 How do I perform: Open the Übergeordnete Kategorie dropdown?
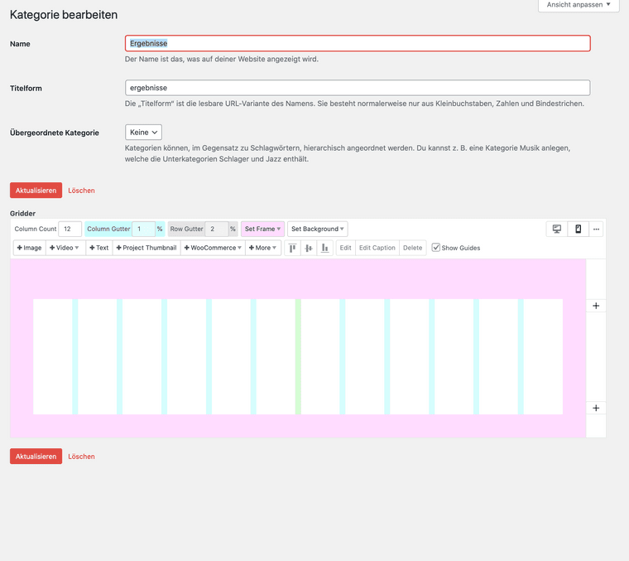click(143, 132)
